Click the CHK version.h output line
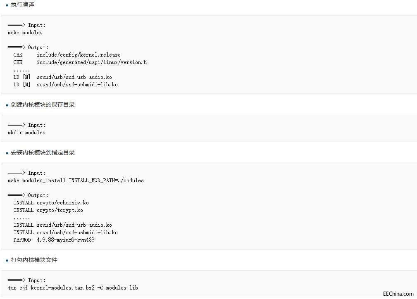 pos(80,62)
